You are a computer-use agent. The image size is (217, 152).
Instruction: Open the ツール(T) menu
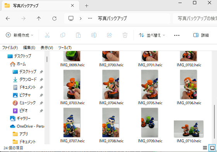[x=65, y=48]
